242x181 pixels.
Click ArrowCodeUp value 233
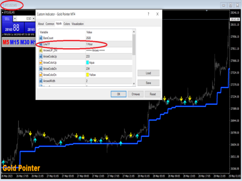(88, 57)
